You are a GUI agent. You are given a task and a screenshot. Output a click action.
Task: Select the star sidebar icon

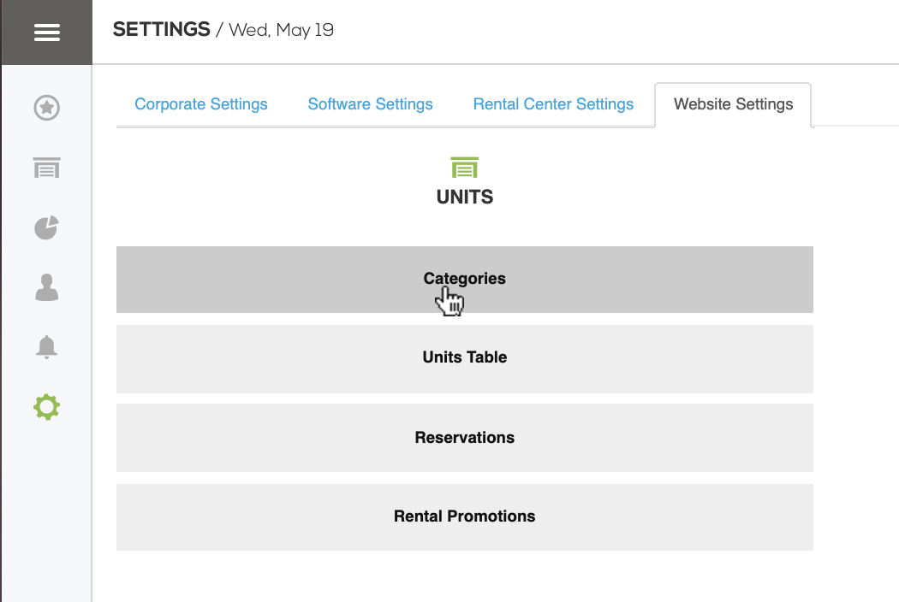pyautogui.click(x=46, y=109)
